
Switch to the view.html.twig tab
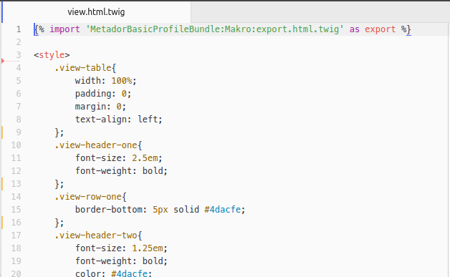coord(96,12)
